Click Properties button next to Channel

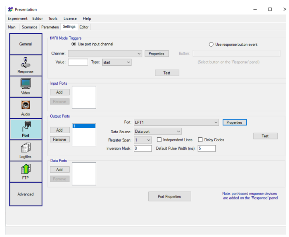coord(157,54)
